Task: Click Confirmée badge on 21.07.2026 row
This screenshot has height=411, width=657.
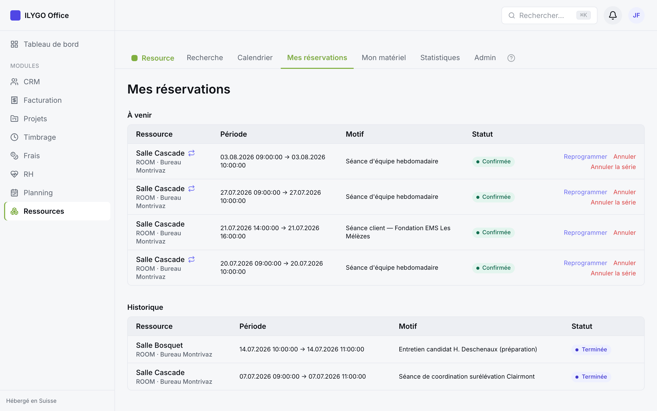Action: (x=493, y=233)
